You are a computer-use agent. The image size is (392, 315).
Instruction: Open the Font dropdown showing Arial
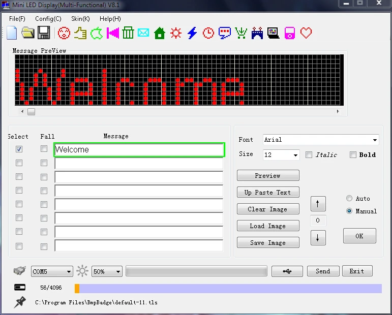321,140
